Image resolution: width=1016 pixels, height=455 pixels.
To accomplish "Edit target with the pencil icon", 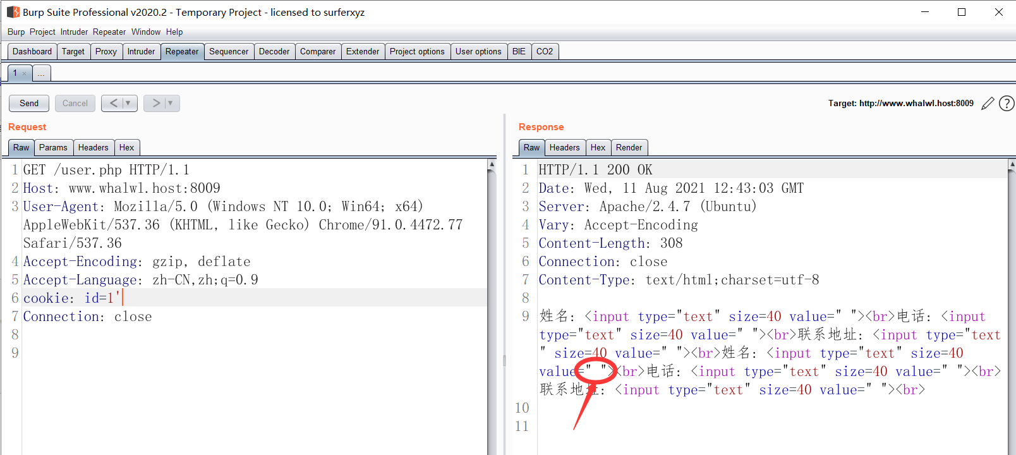I will click(x=988, y=104).
